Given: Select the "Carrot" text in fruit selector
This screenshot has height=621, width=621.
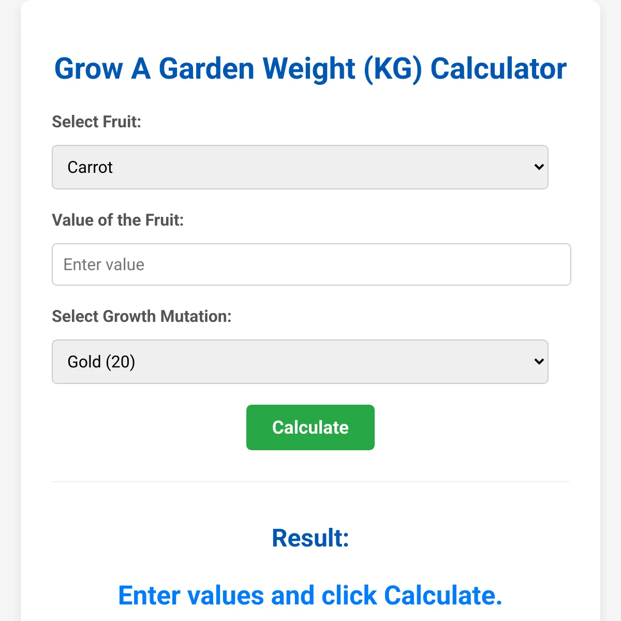Looking at the screenshot, I should [90, 167].
